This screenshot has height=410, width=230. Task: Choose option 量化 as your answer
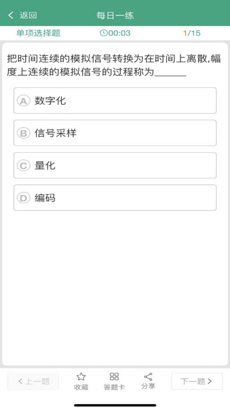pos(115,166)
